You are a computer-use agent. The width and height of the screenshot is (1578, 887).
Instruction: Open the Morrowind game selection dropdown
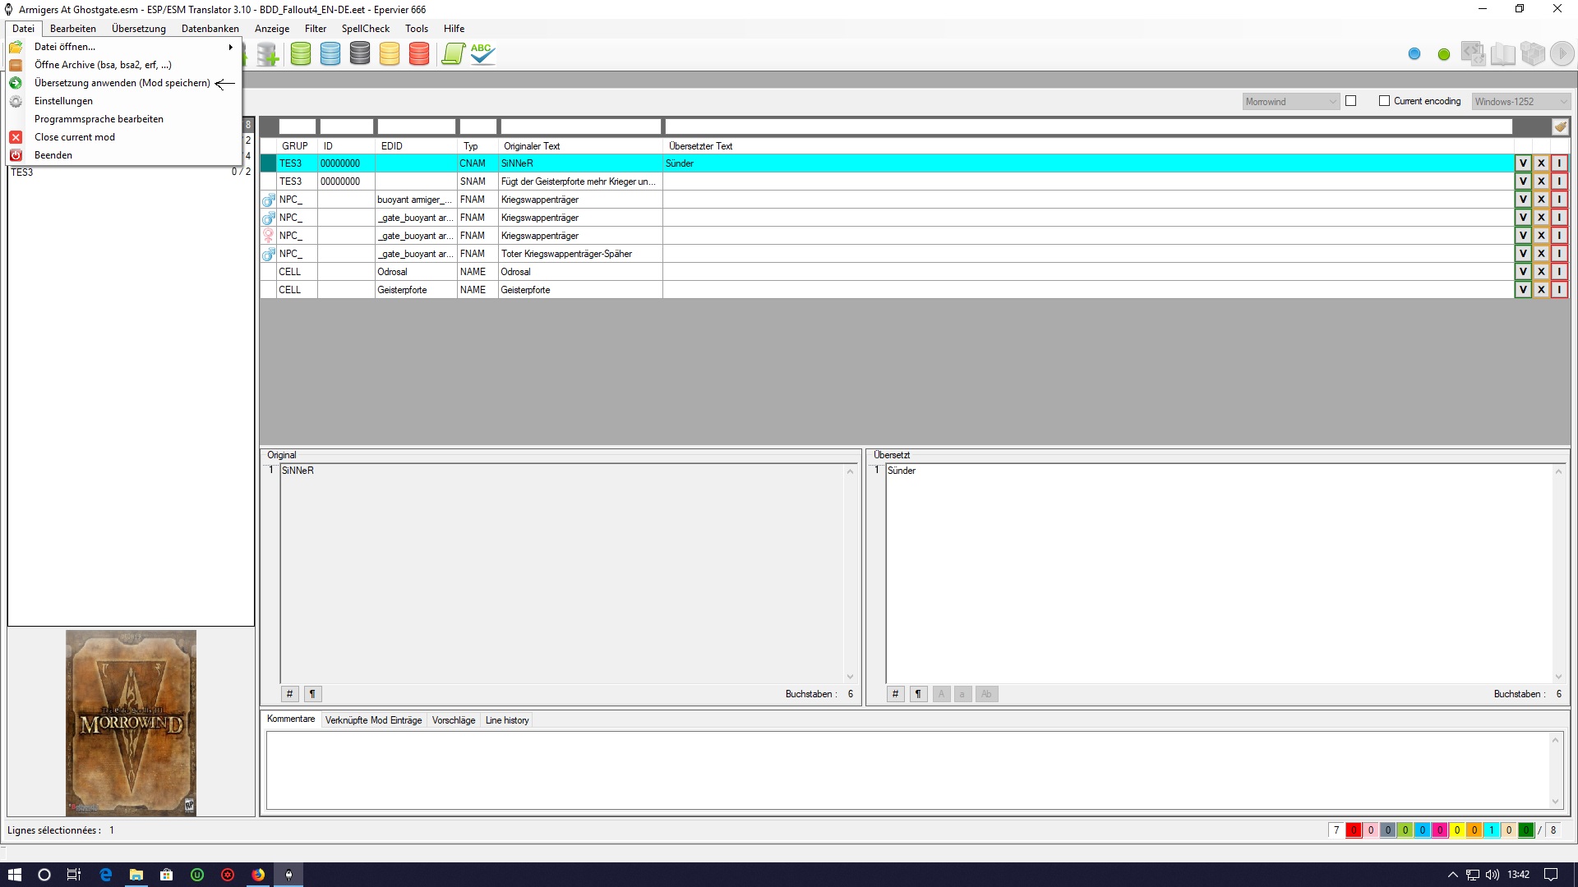(x=1291, y=102)
